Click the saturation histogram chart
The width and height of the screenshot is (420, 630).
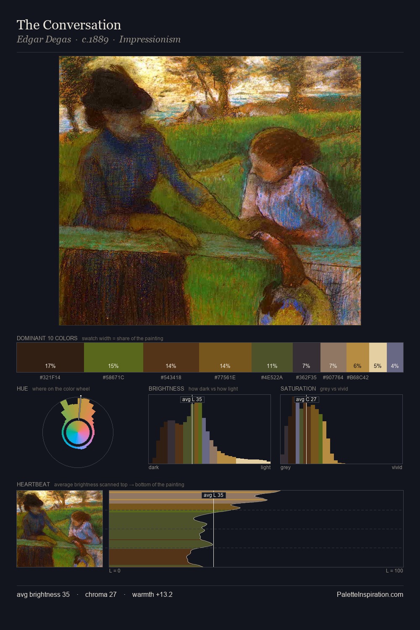pos(341,429)
